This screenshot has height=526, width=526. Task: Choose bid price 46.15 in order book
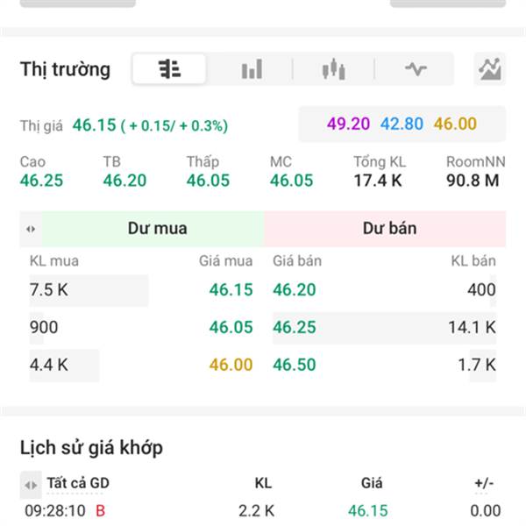231,290
